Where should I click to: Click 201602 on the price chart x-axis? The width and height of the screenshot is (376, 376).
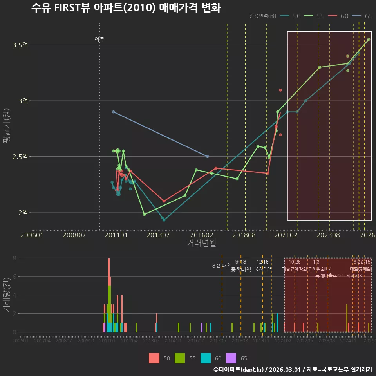click(201, 235)
